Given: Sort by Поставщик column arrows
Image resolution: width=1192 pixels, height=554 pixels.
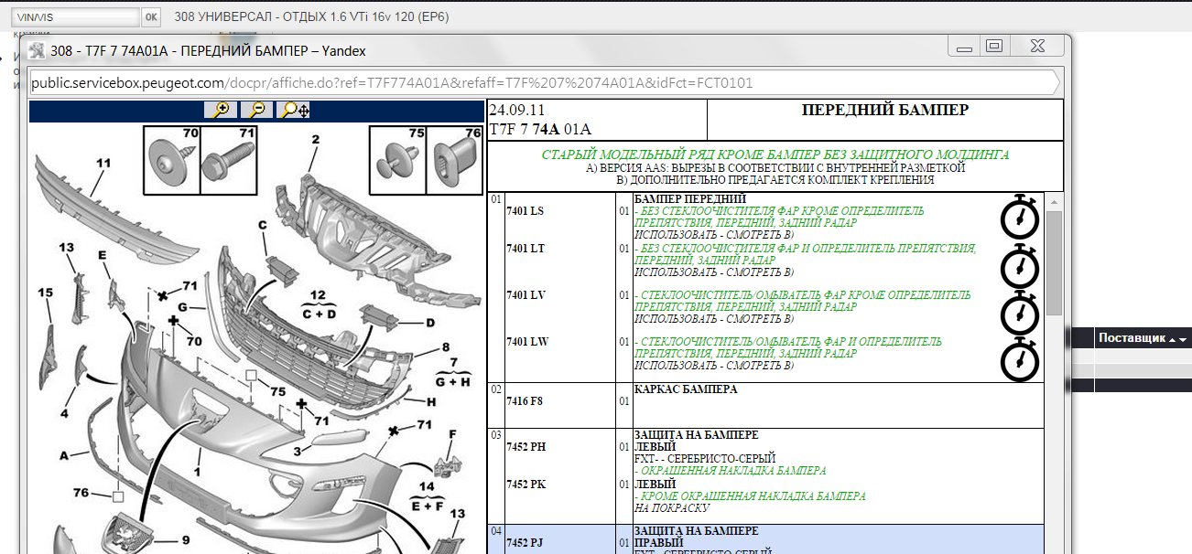Looking at the screenshot, I should (1177, 339).
